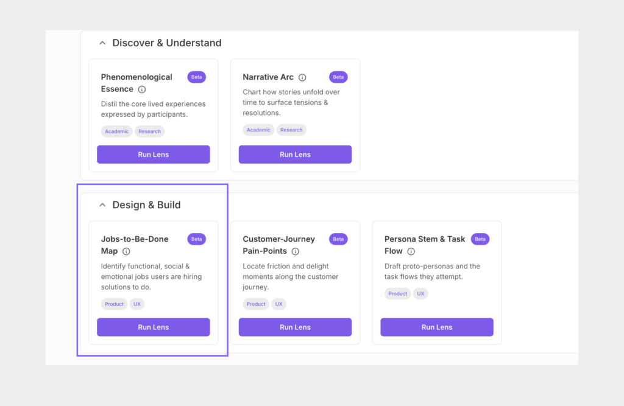624x406 pixels.
Task: Click info icon next to Phenomenological Essence
Action: tap(142, 89)
